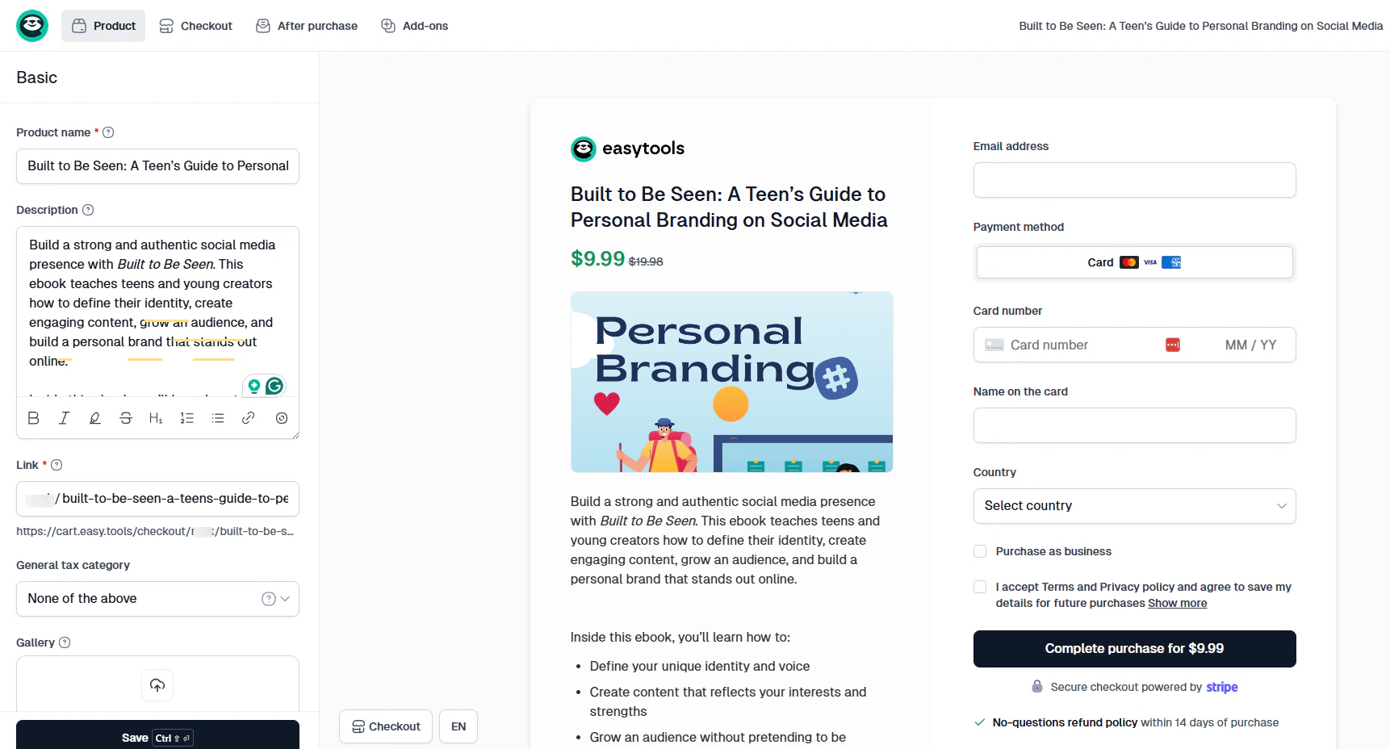The height and width of the screenshot is (749, 1390).
Task: Click the red autofill icon in card field
Action: tap(1173, 345)
